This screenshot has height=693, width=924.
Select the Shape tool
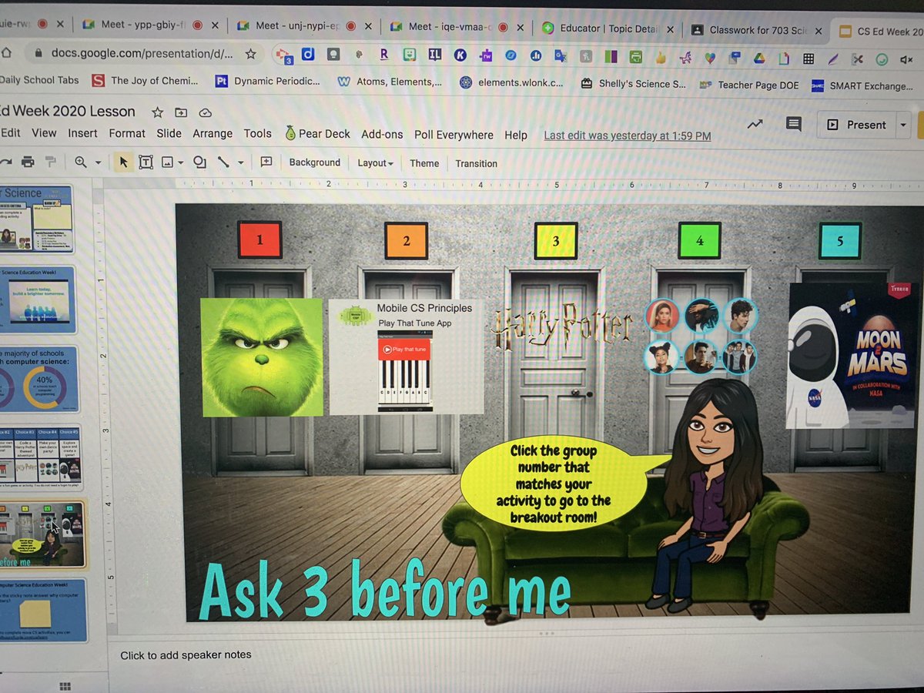pos(200,162)
